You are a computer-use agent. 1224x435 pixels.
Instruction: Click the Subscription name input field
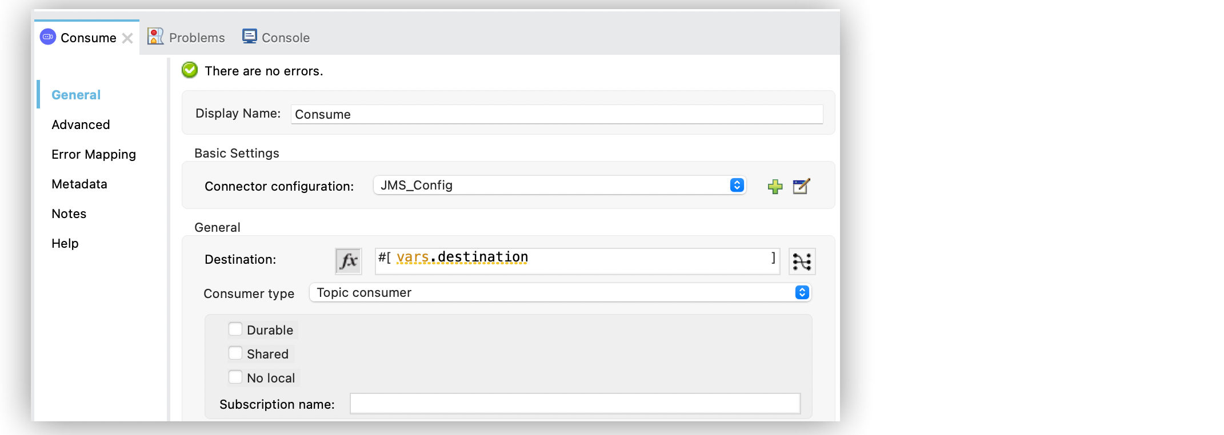click(x=574, y=404)
